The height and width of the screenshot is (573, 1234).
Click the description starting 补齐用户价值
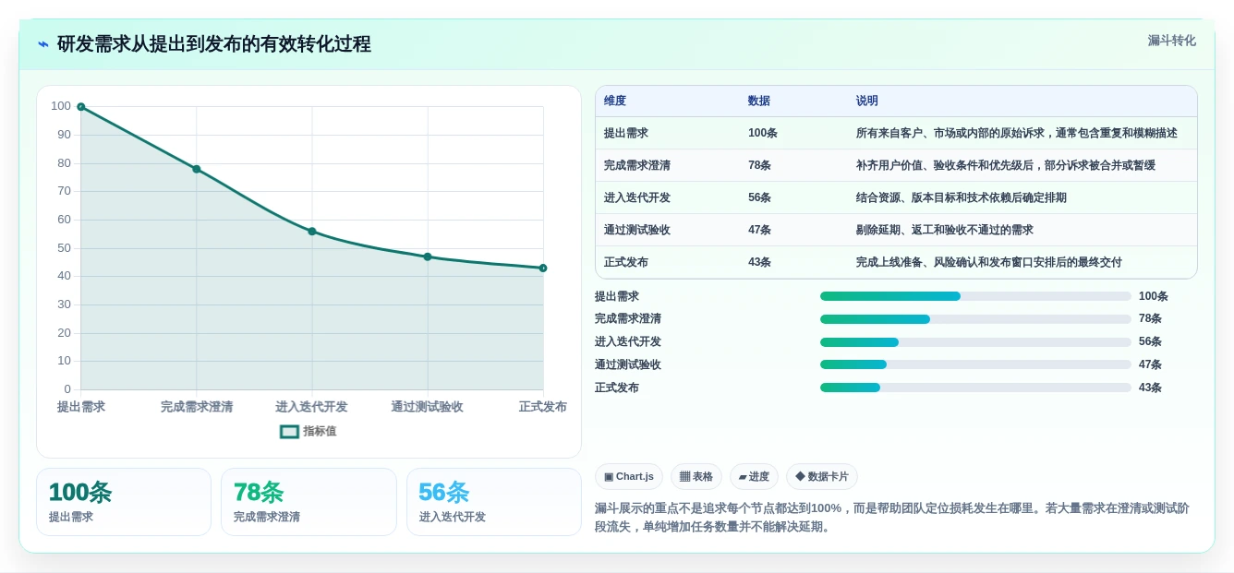pyautogui.click(x=1006, y=165)
